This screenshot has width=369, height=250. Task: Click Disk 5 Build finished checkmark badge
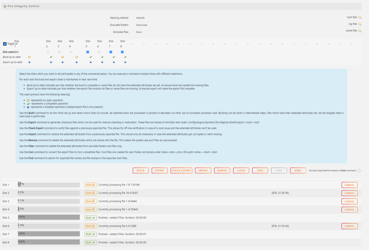pos(90,218)
